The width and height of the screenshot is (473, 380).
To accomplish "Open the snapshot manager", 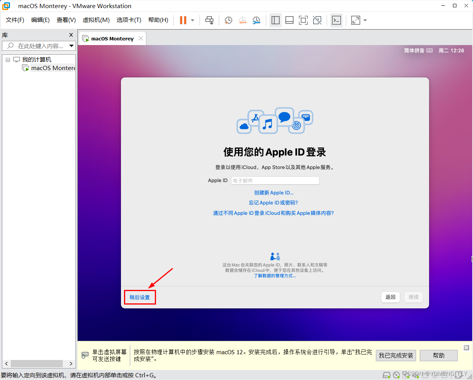I will coord(256,20).
